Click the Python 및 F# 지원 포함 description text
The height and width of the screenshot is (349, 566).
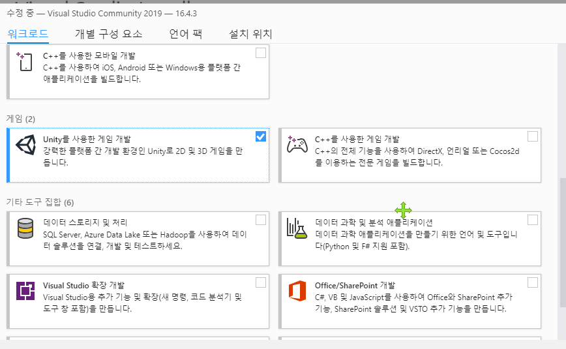[416, 240]
